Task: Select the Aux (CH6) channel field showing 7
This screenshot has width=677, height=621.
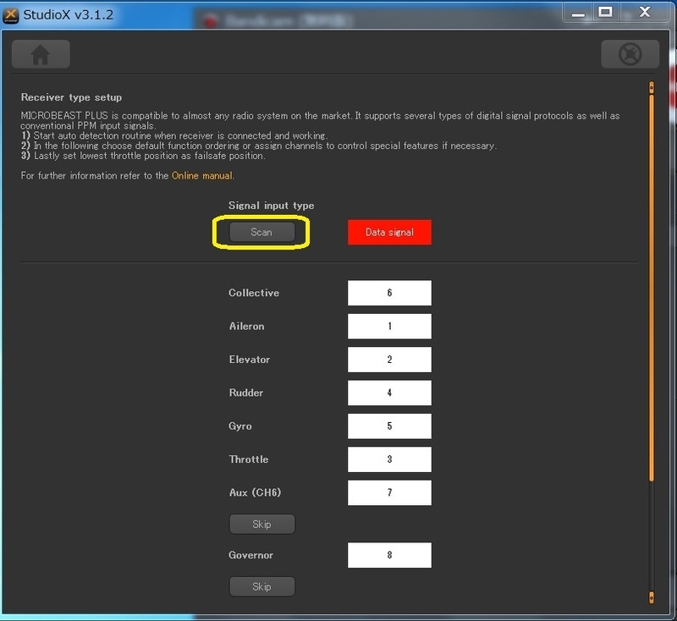Action: coord(389,492)
